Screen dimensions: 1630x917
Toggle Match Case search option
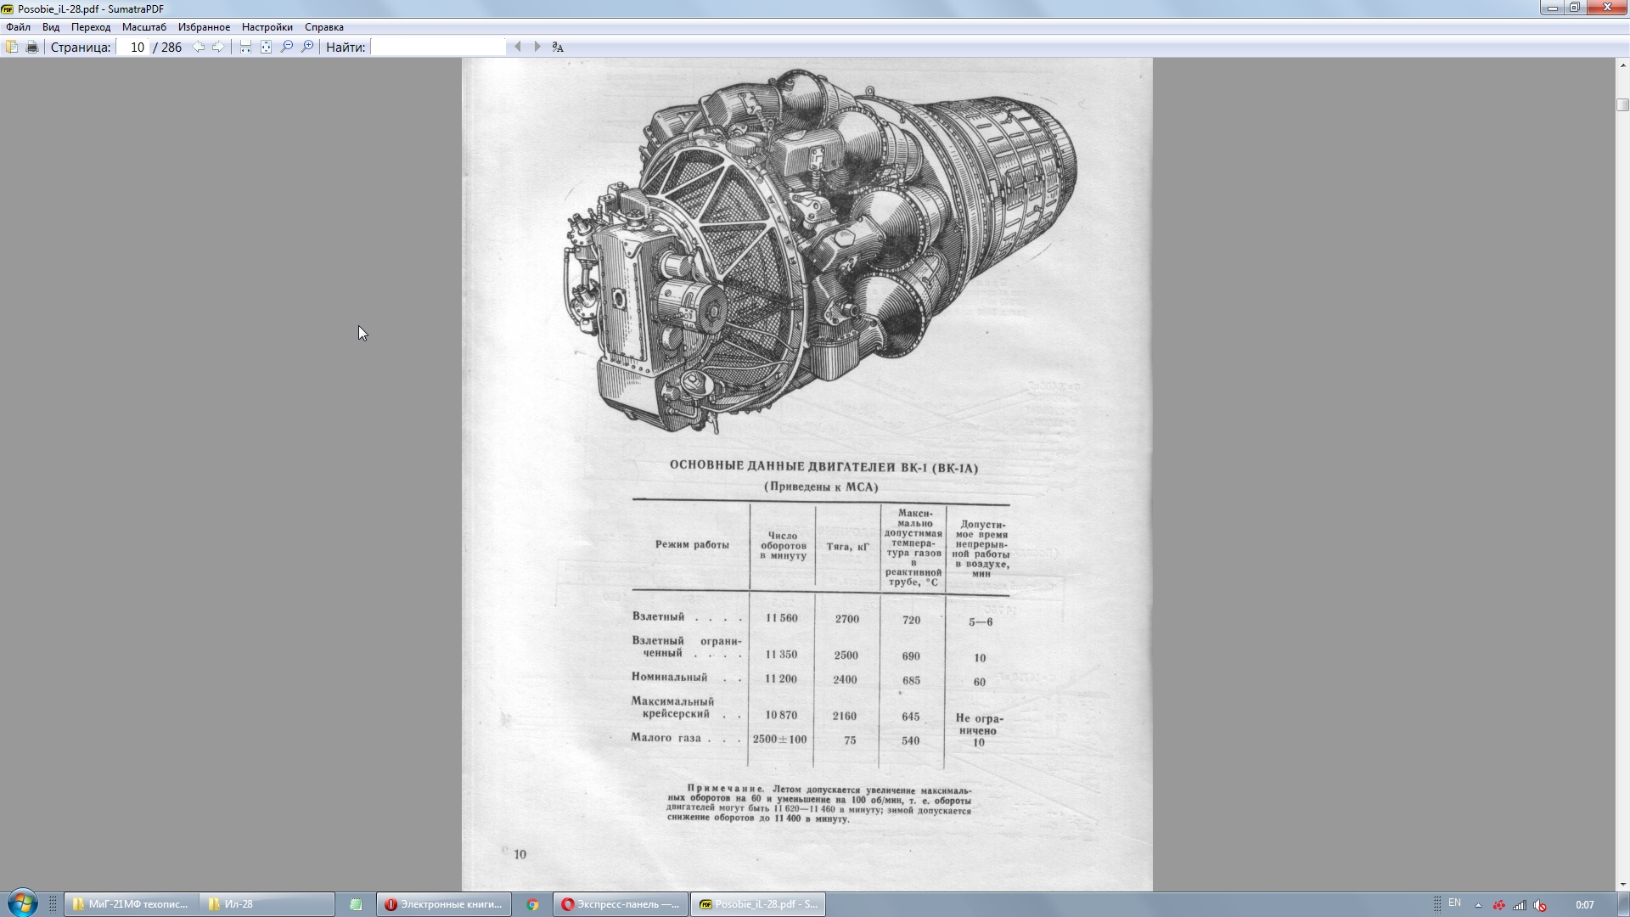point(558,47)
